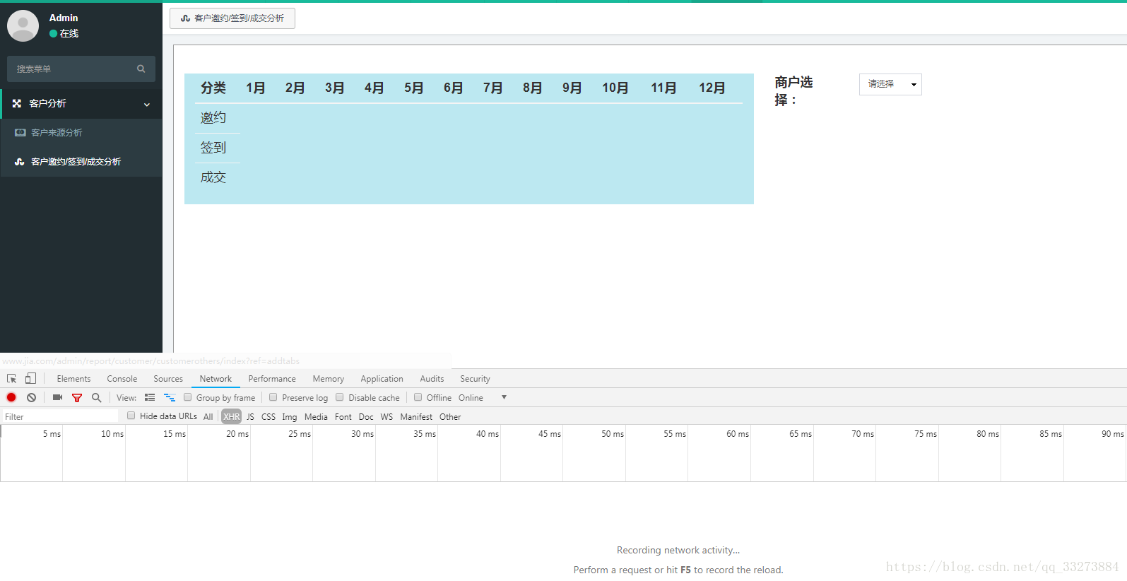Tick the Offline checkbox
Image resolution: width=1127 pixels, height=581 pixels.
tap(418, 397)
